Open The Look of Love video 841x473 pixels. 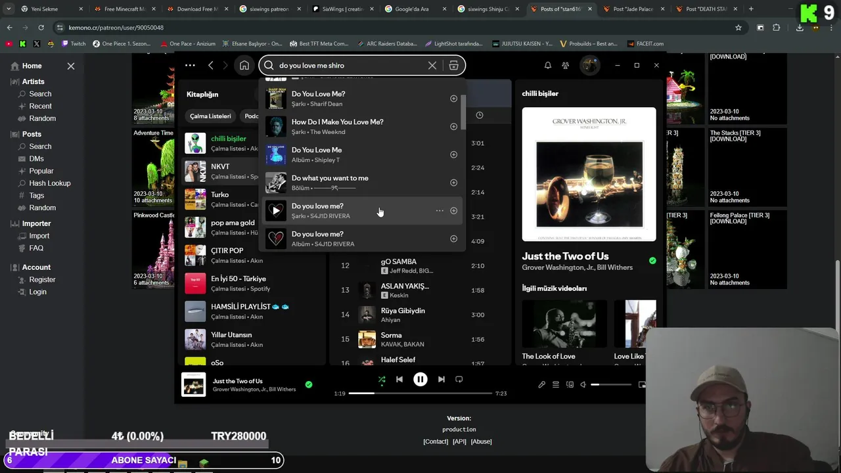tap(564, 330)
